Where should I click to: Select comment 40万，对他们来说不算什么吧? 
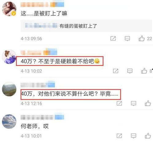(70, 94)
